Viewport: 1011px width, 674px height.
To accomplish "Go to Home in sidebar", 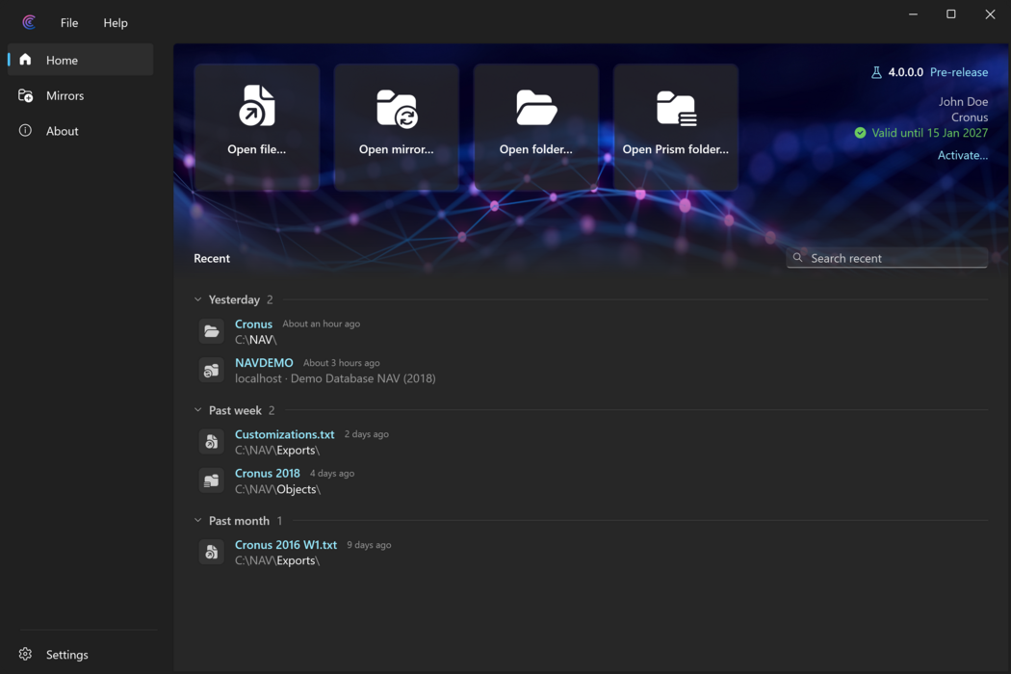I will [81, 60].
